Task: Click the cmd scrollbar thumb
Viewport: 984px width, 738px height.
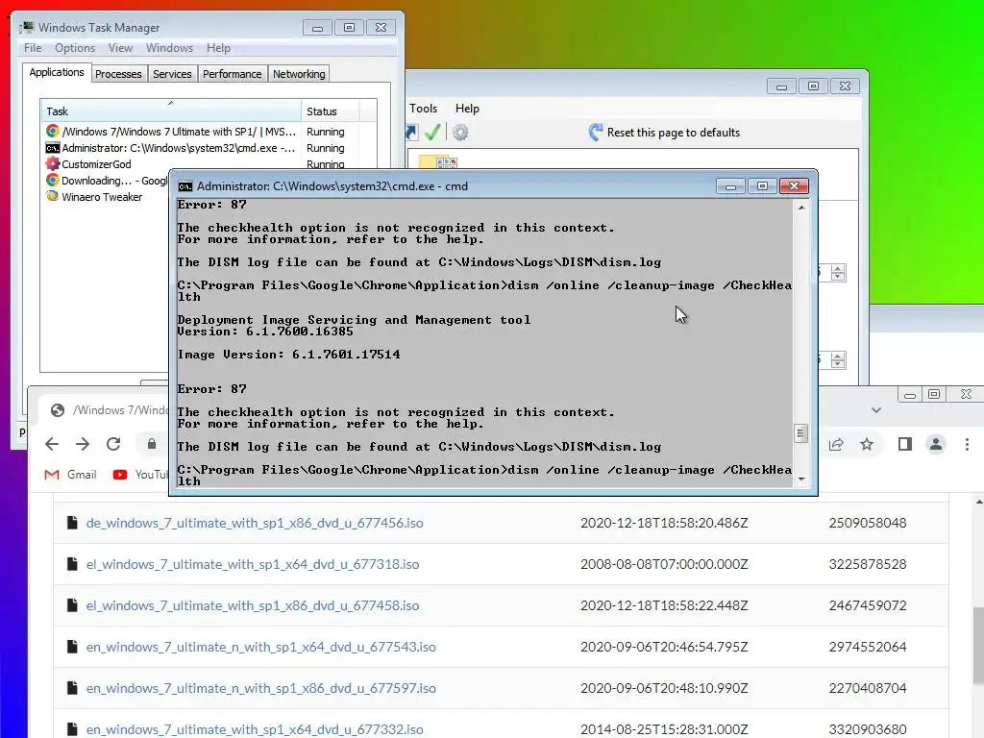Action: click(800, 433)
